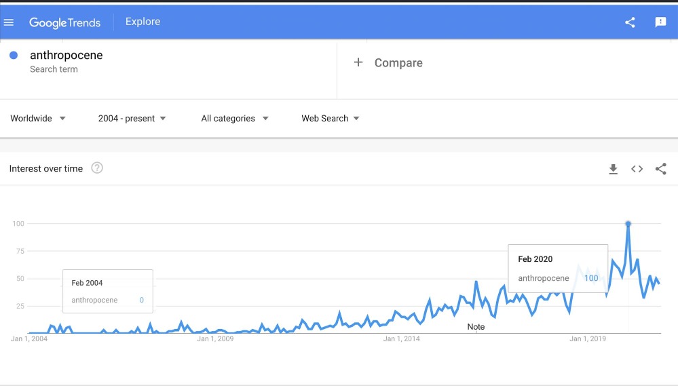Image resolution: width=678 pixels, height=386 pixels.
Task: Click the send feedback icon
Action: (660, 22)
